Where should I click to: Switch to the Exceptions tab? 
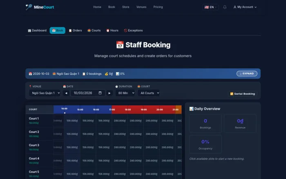[133, 31]
